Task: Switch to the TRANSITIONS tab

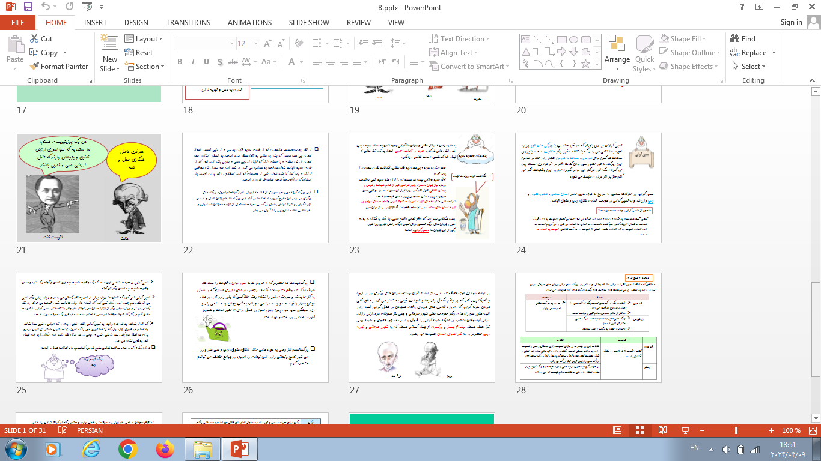Action: pyautogui.click(x=188, y=22)
